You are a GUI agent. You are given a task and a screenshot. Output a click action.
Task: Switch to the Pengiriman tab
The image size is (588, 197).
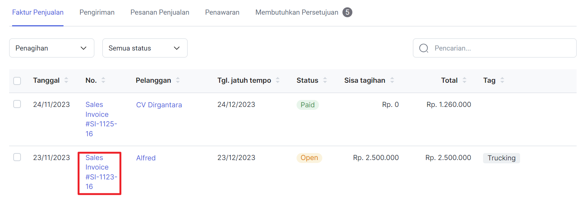coord(97,12)
